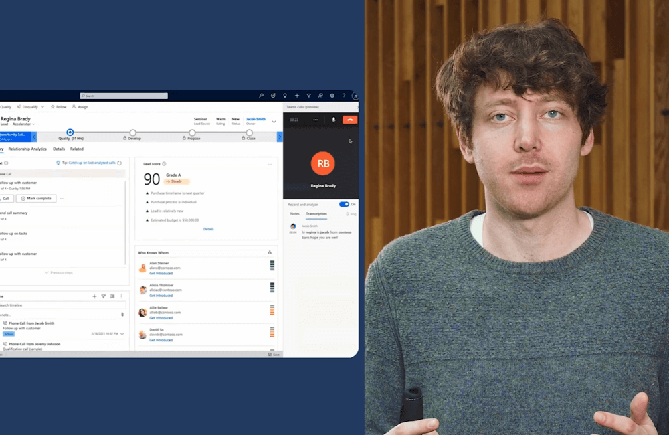Screen dimensions: 669x435
Task: Open the Disqualify dropdown arrow
Action: point(43,107)
